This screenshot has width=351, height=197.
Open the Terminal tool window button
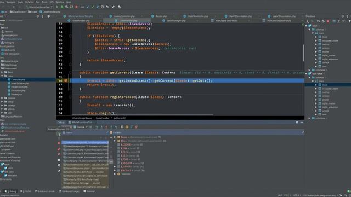coord(89,191)
